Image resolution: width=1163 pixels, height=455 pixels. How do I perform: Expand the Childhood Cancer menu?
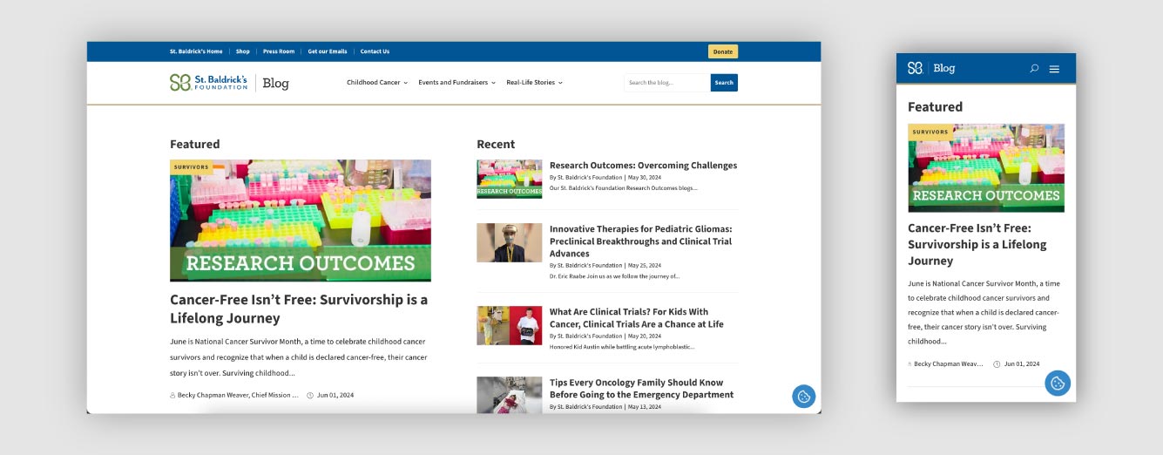pyautogui.click(x=377, y=83)
